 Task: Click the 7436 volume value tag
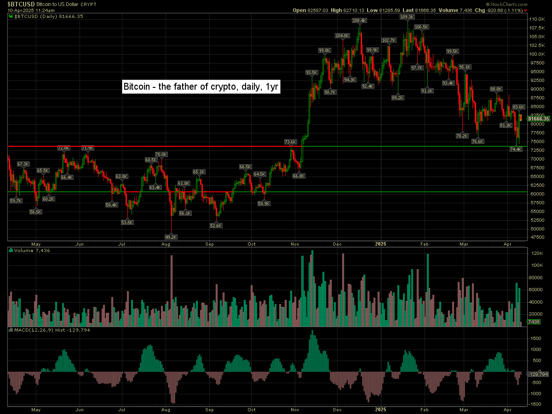534,322
